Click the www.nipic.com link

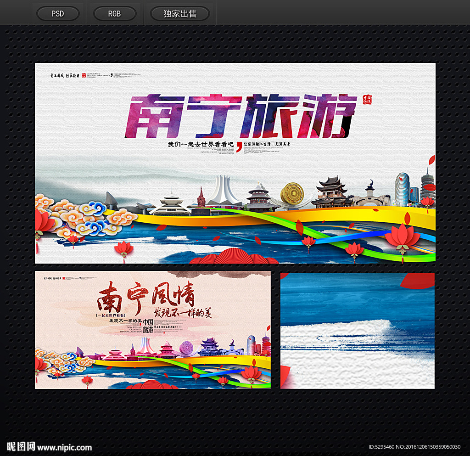click(x=64, y=448)
